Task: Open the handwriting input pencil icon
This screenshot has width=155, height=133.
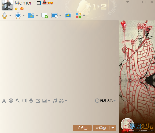Action: coord(38,101)
